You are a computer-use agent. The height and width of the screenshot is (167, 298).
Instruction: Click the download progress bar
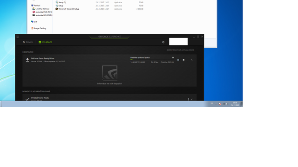click(x=152, y=60)
